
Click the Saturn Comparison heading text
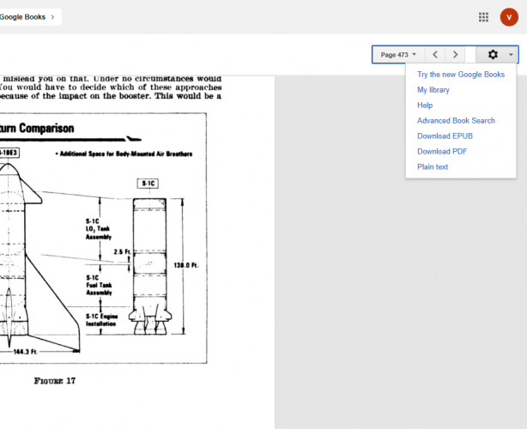[37, 128]
